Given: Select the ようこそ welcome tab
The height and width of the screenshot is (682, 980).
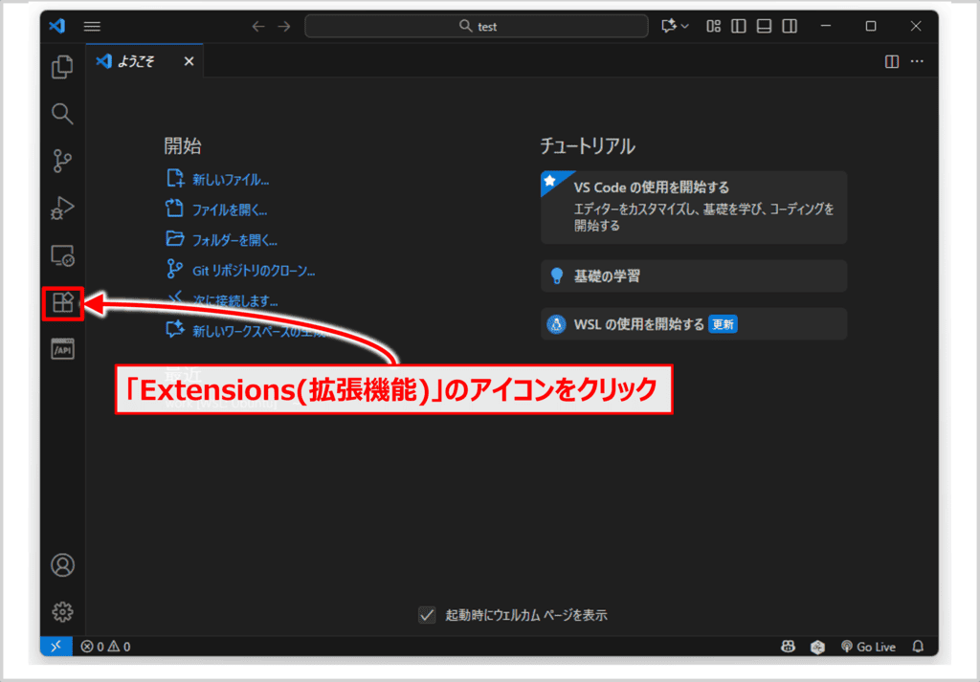Looking at the screenshot, I should pyautogui.click(x=138, y=62).
